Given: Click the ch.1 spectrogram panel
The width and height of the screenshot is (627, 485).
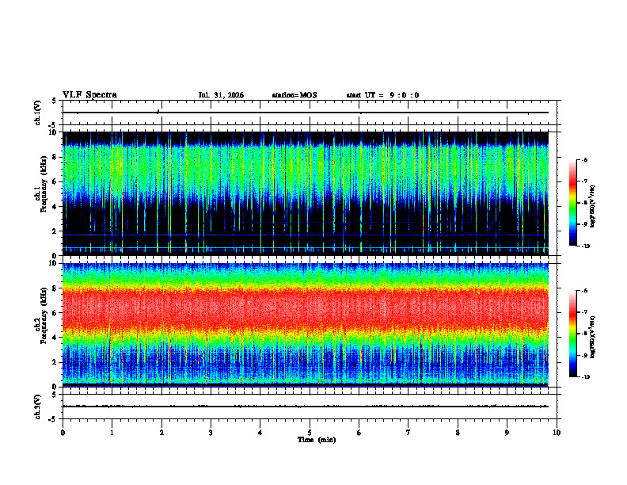Looking at the screenshot, I should pyautogui.click(x=306, y=193).
